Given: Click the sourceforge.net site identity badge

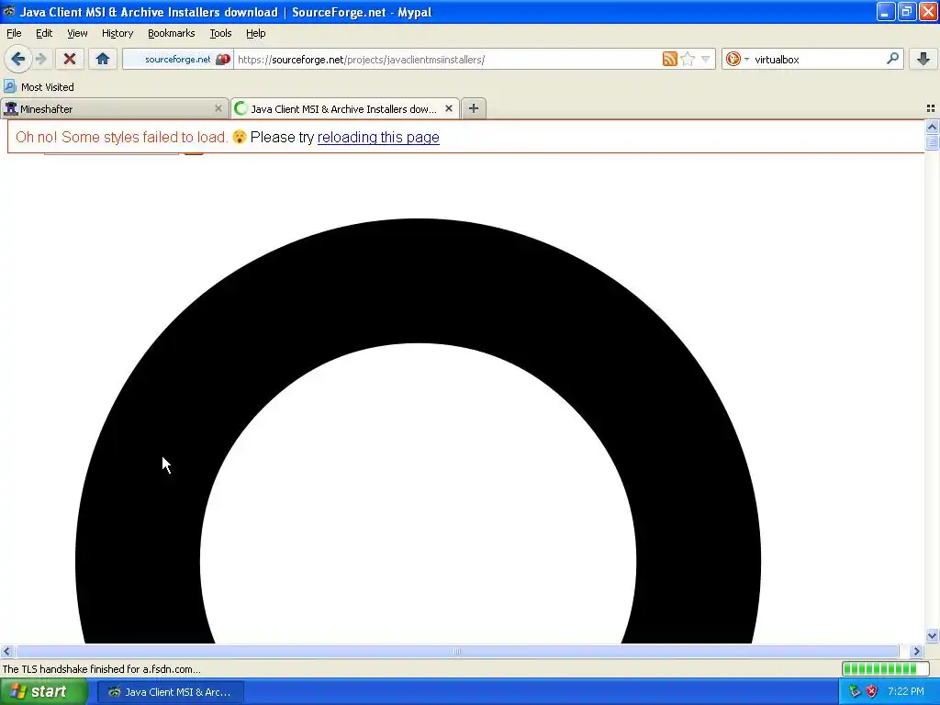Looking at the screenshot, I should 178,60.
